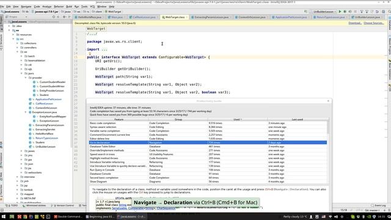
Task: Click the hide panel icon in Project panel header
Action: point(69,17)
